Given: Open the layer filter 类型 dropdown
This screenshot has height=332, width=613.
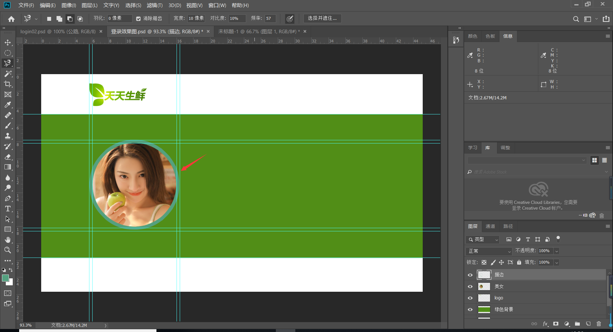Looking at the screenshot, I should (x=482, y=239).
